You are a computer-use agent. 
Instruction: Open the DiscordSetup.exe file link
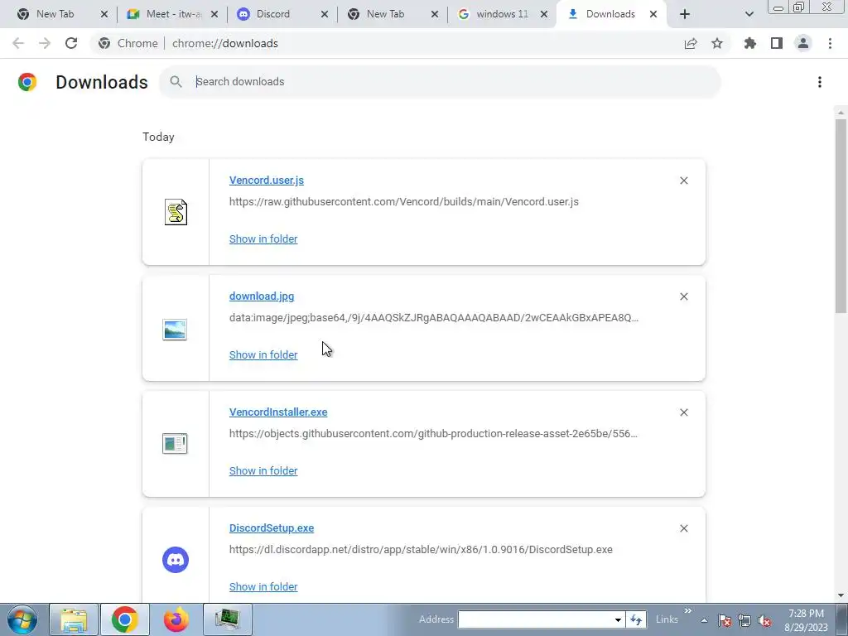pyautogui.click(x=271, y=528)
